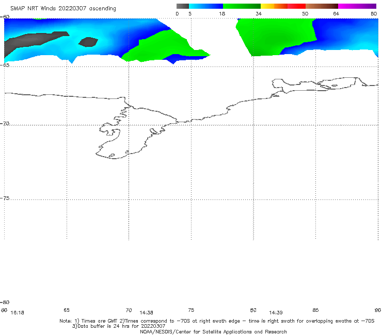The height and width of the screenshot is (335, 382).
Task: Click the title "SMAP NRT Winds 20220307 ascending"
Action: point(63,8)
